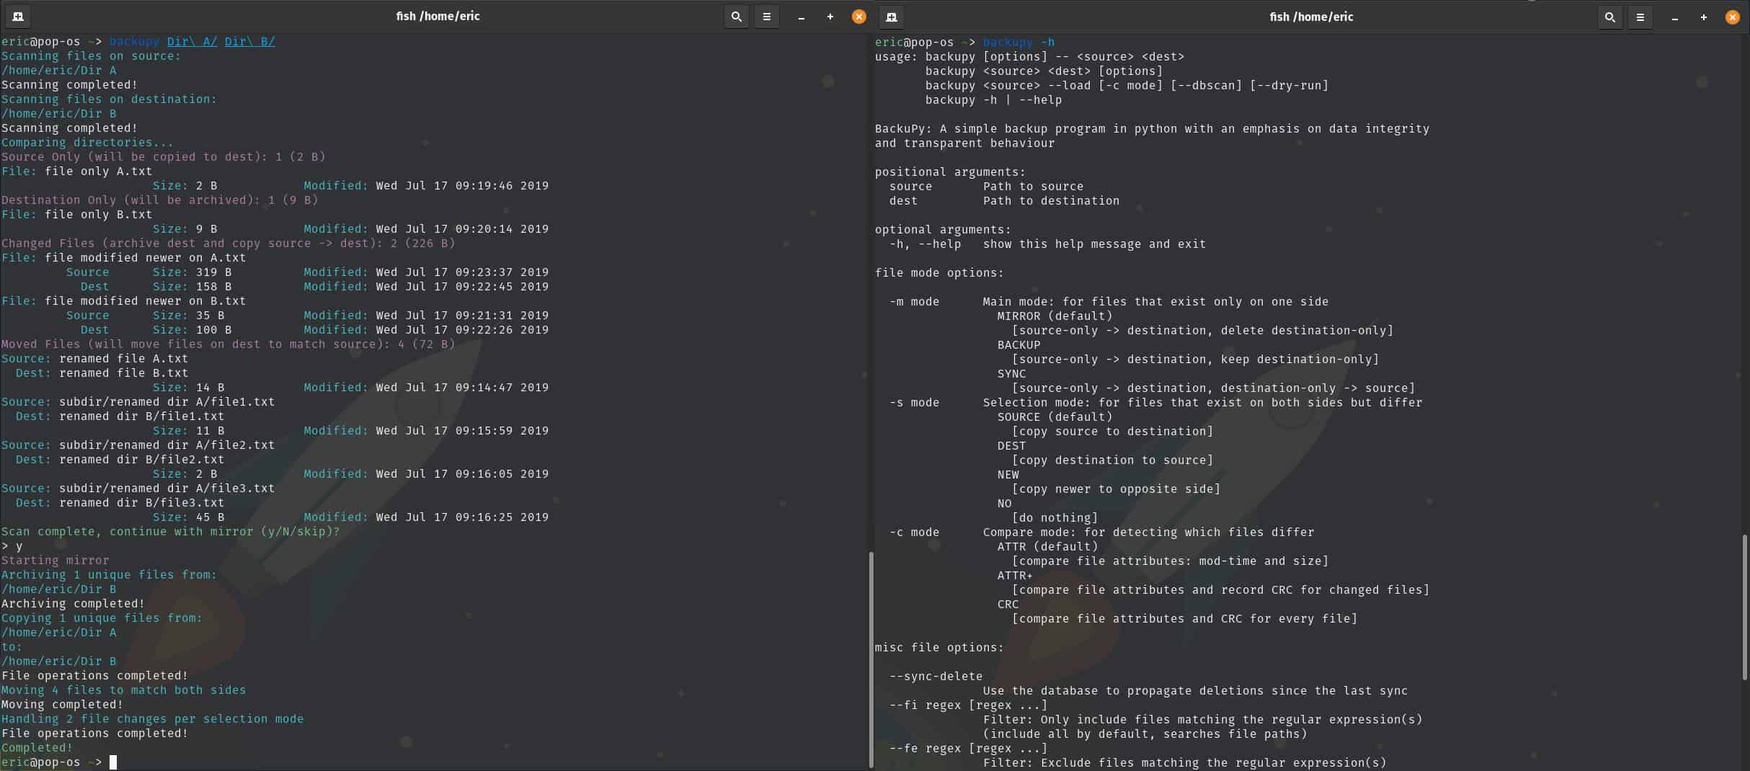This screenshot has width=1750, height=771.
Task: Click 'file modified newer on B.txt' line
Action: click(x=145, y=301)
